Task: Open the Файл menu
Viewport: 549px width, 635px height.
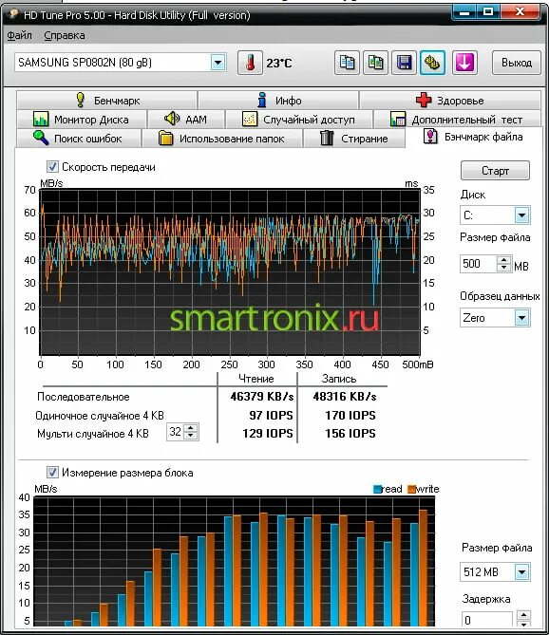Action: click(19, 36)
